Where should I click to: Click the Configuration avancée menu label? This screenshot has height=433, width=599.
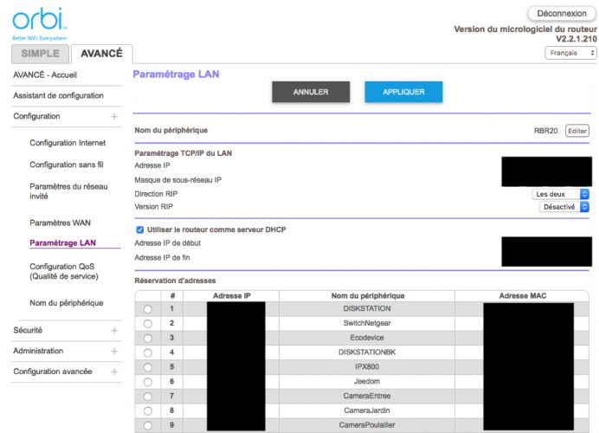click(52, 372)
